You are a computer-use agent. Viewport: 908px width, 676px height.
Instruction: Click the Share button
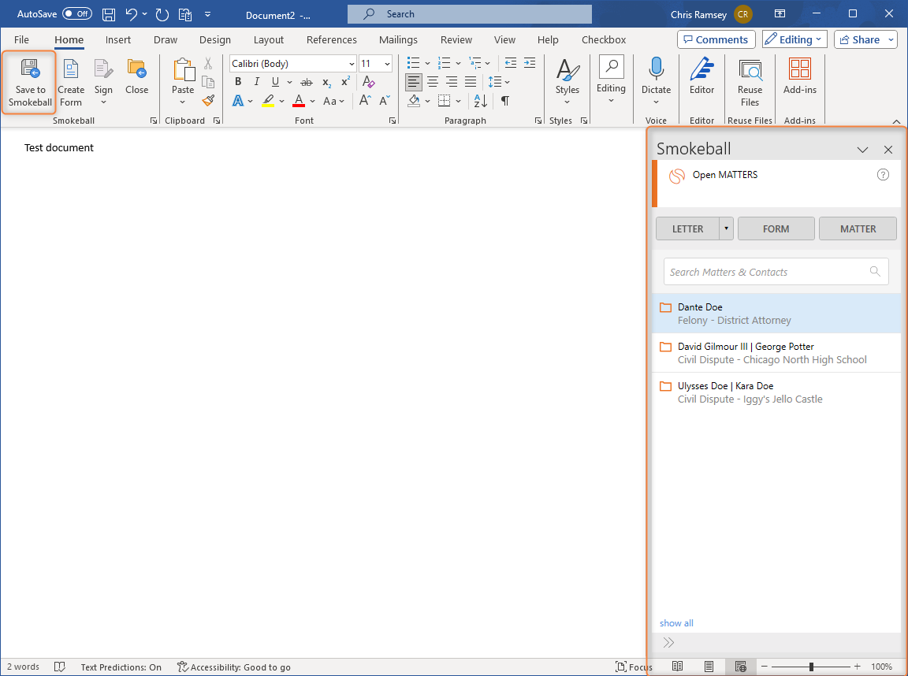point(859,39)
